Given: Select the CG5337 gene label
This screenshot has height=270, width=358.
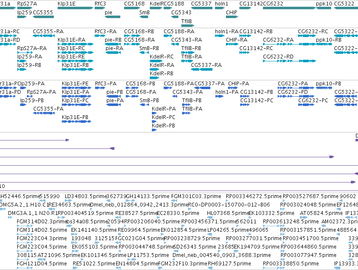Looking at the screenshot, I should 201,4.
